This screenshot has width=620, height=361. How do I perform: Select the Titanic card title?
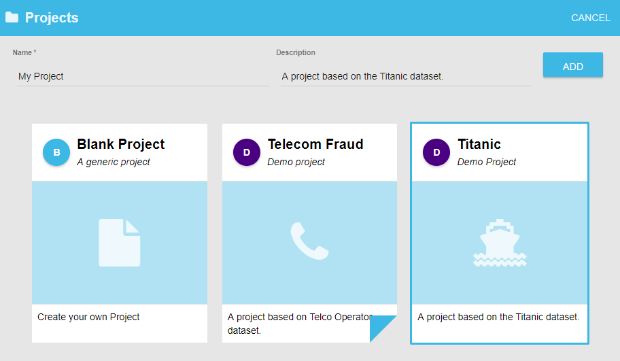click(x=479, y=144)
